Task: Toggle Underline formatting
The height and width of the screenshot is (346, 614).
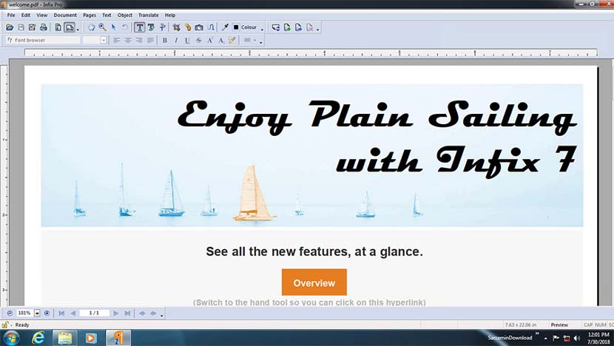Action: tap(187, 40)
